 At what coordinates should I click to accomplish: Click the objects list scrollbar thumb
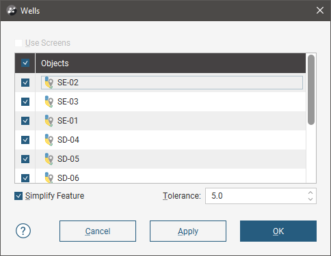311,89
